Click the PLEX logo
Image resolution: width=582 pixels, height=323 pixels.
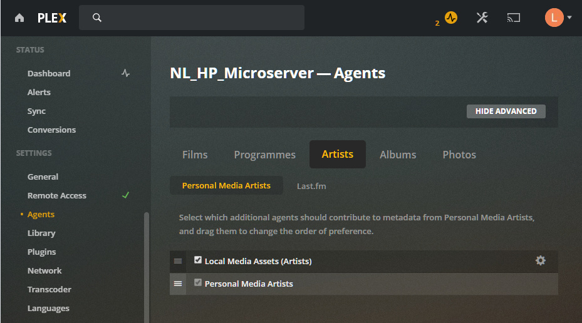52,18
